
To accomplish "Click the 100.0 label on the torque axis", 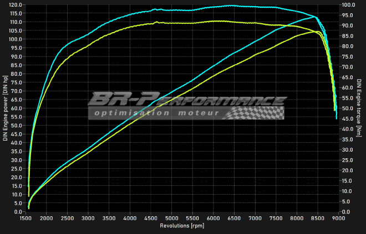I will pos(348,5).
